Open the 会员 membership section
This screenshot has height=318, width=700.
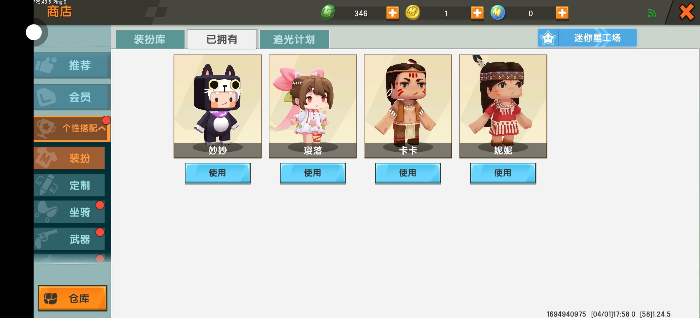pyautogui.click(x=72, y=97)
